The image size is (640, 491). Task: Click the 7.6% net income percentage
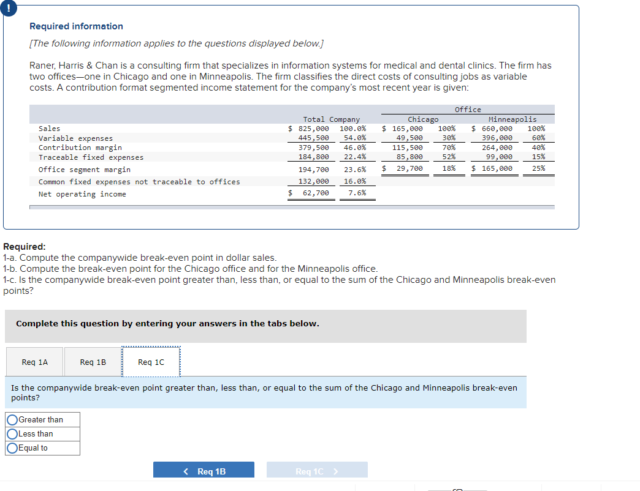point(357,193)
